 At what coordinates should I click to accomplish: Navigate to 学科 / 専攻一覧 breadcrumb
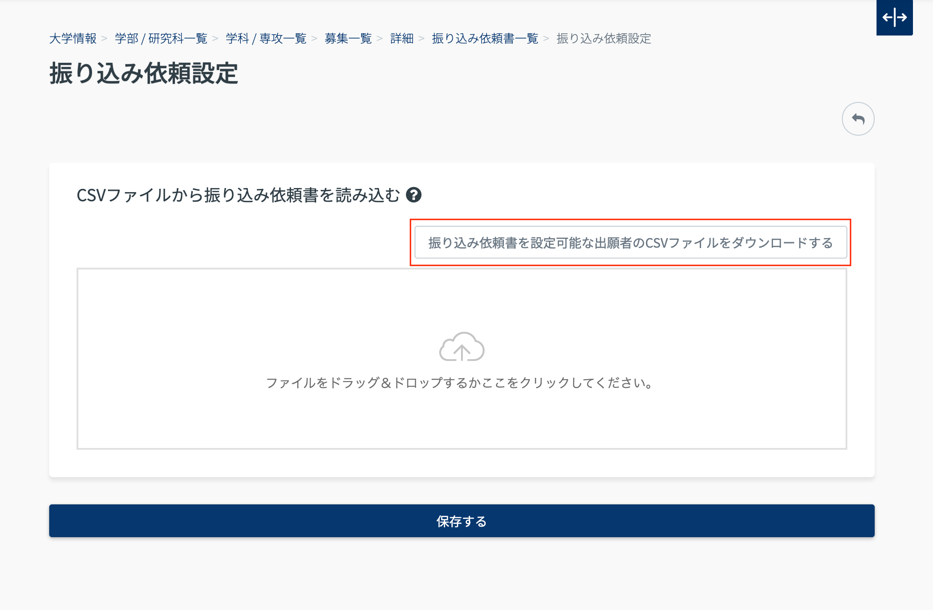pyautogui.click(x=266, y=38)
